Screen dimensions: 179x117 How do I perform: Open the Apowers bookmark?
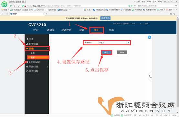point(39,10)
